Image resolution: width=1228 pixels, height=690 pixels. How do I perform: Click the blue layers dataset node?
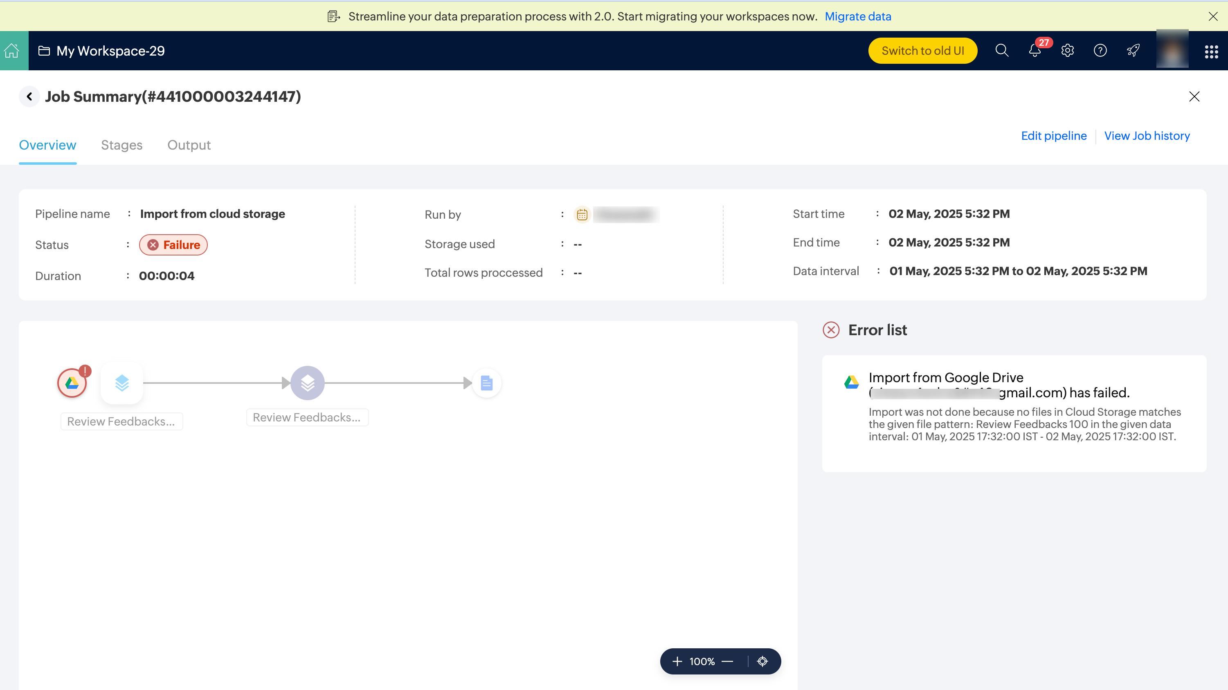click(x=122, y=383)
